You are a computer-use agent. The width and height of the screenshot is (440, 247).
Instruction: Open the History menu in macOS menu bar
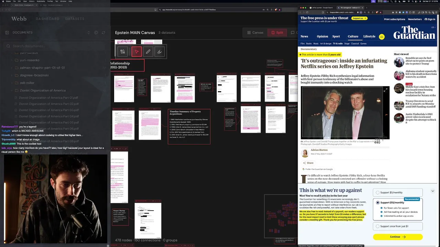[32, 1]
